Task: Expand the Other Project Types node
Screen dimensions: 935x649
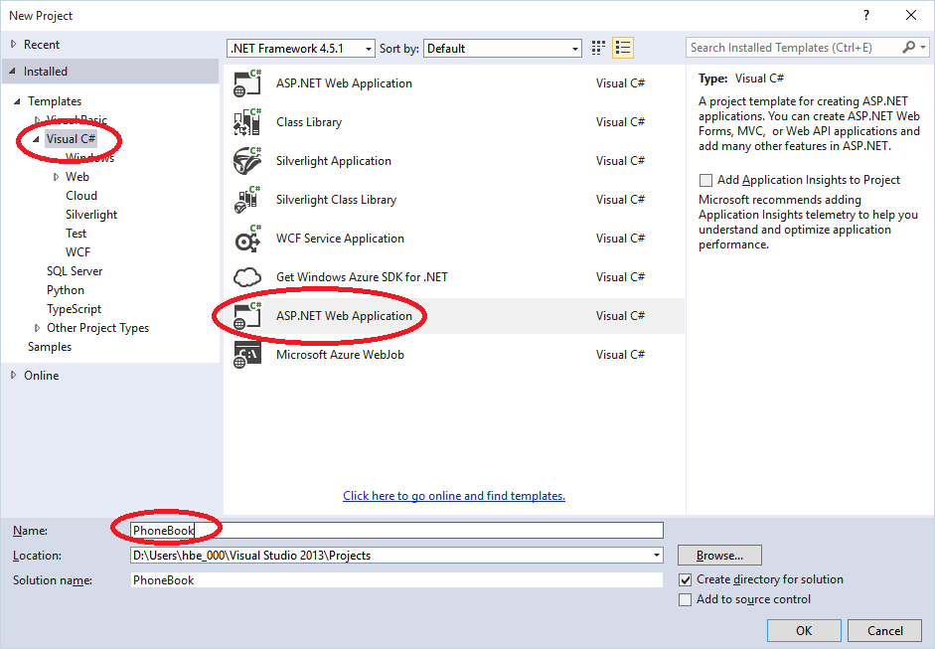Action: (38, 328)
